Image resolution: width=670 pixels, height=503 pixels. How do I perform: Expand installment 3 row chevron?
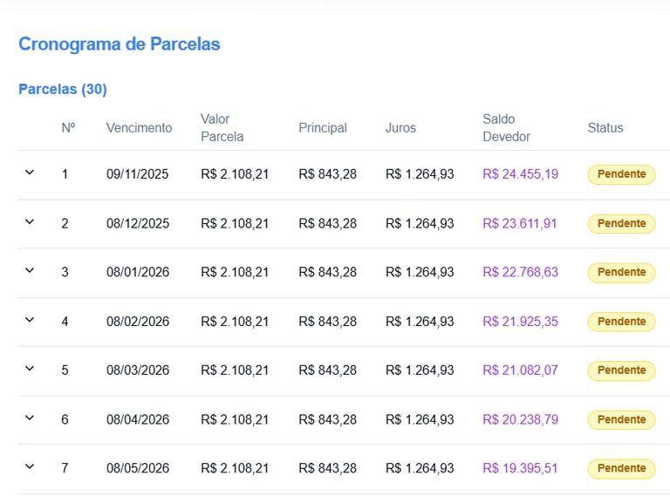pyautogui.click(x=30, y=270)
